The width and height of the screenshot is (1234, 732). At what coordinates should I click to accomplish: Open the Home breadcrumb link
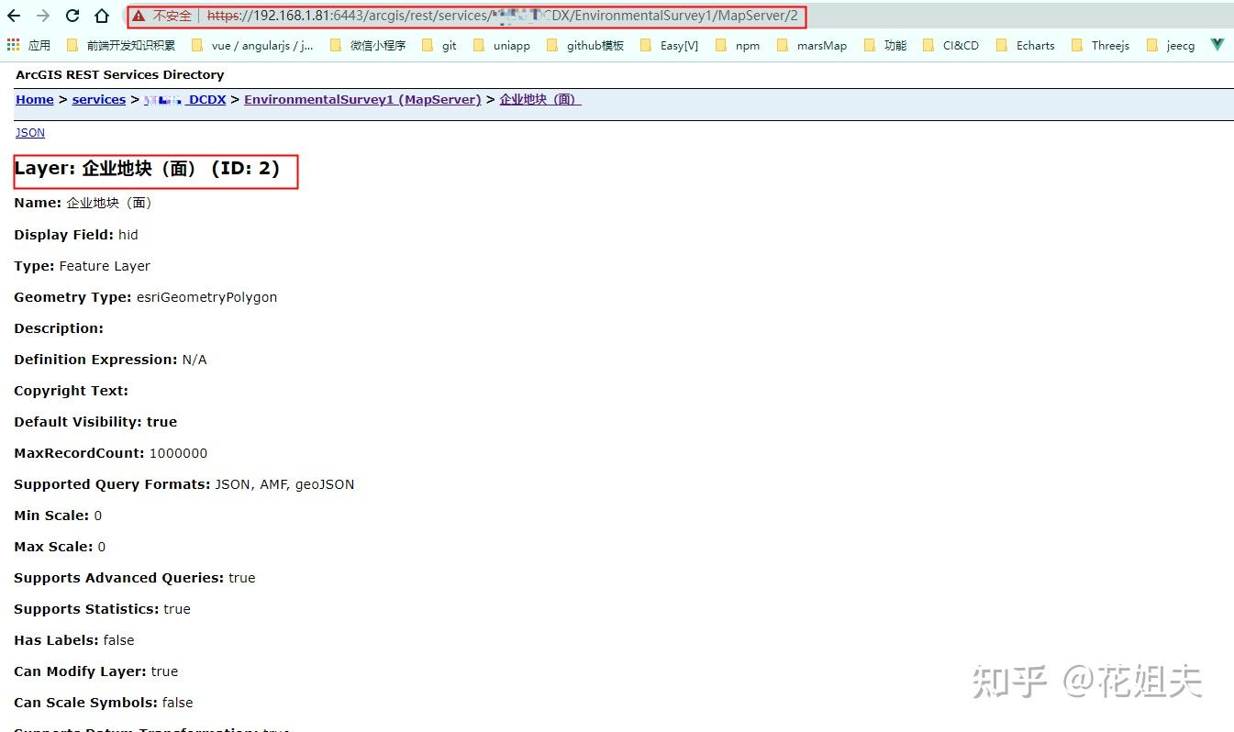tap(34, 99)
